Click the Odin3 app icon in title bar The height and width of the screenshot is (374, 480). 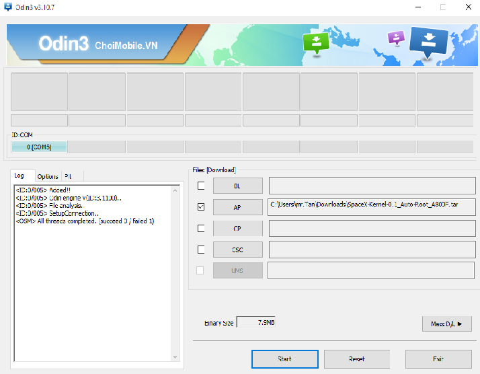(8, 7)
